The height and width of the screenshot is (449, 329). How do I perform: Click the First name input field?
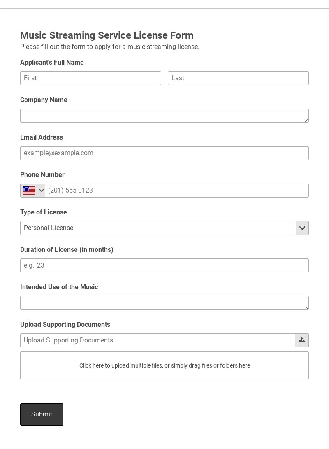point(90,78)
